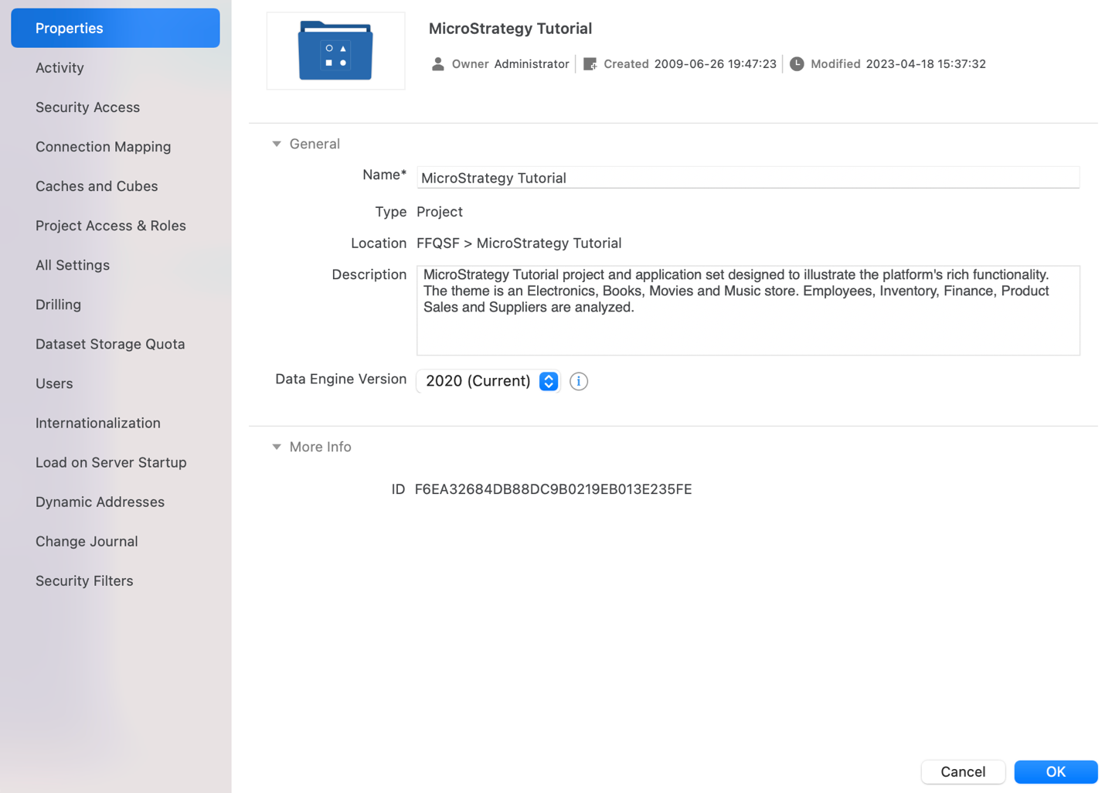Screen dimensions: 1105x793
Task: Click the MicroStrategy Tutorial header title
Action: [510, 29]
